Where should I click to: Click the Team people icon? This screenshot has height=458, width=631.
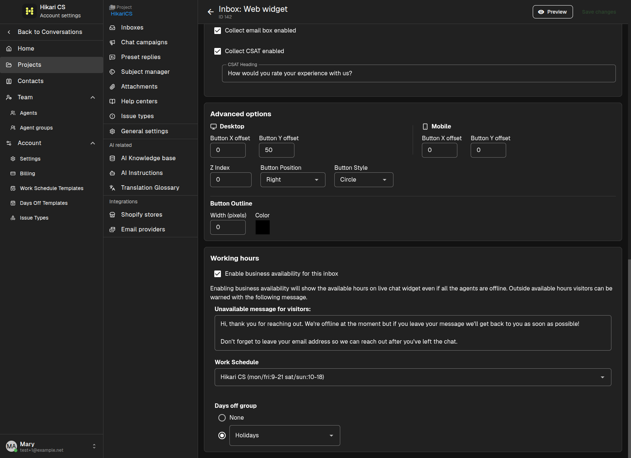click(x=9, y=97)
